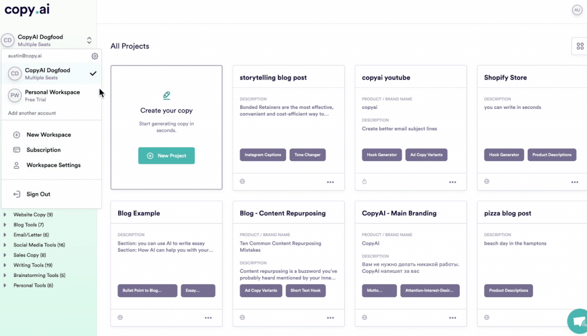Open options menu for storytelling blog post

[x=330, y=182]
